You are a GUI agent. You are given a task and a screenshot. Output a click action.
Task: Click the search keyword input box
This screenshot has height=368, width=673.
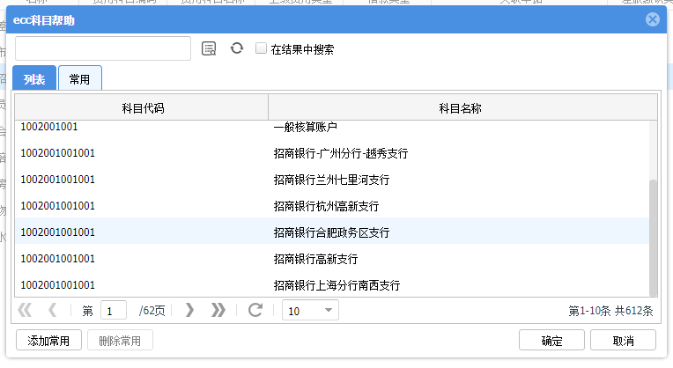pyautogui.click(x=103, y=48)
